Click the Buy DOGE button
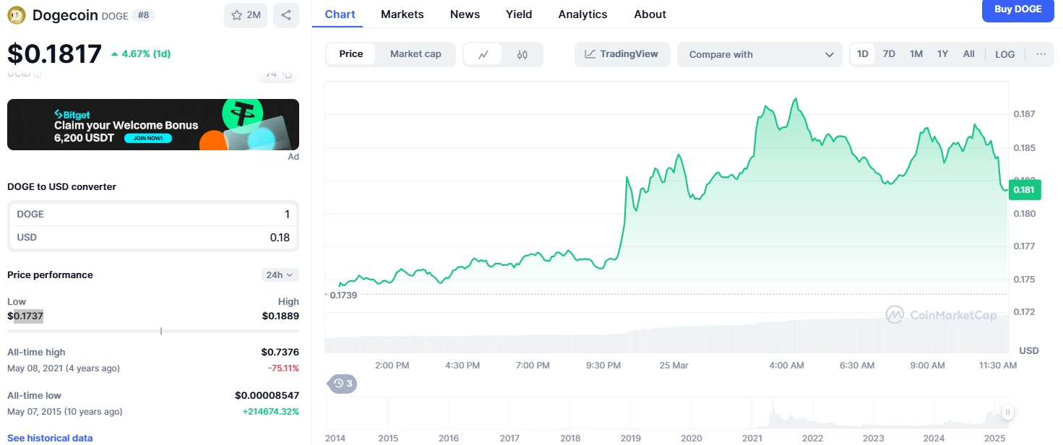The width and height of the screenshot is (1063, 445). [1018, 10]
